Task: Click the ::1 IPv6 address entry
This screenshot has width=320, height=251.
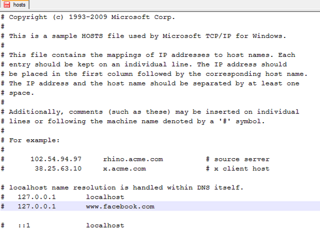Action: coord(24,226)
